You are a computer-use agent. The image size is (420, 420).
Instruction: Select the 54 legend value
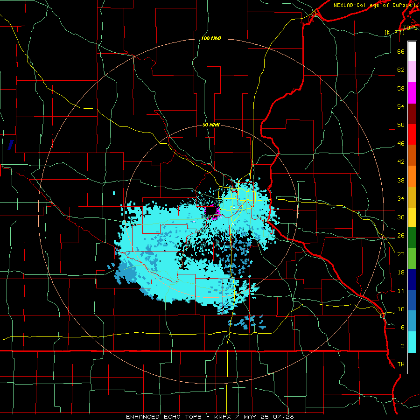401,106
